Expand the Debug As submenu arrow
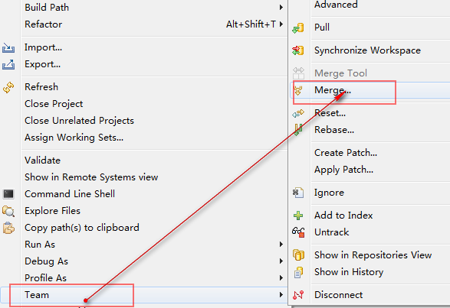Viewport: 450px width, 308px height. (281, 261)
